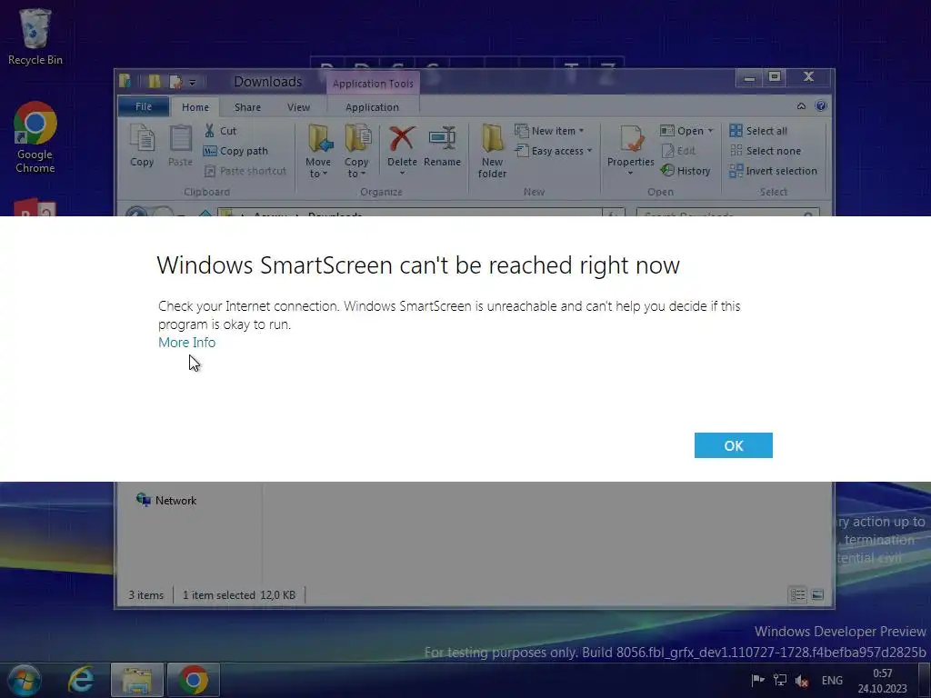Click the Open button in the ribbon
The image size is (931, 698).
click(x=682, y=131)
